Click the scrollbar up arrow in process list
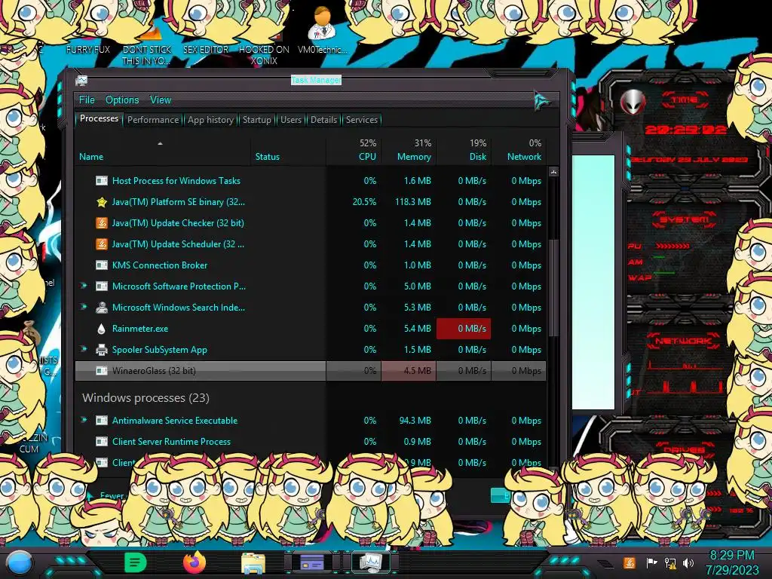 (553, 173)
